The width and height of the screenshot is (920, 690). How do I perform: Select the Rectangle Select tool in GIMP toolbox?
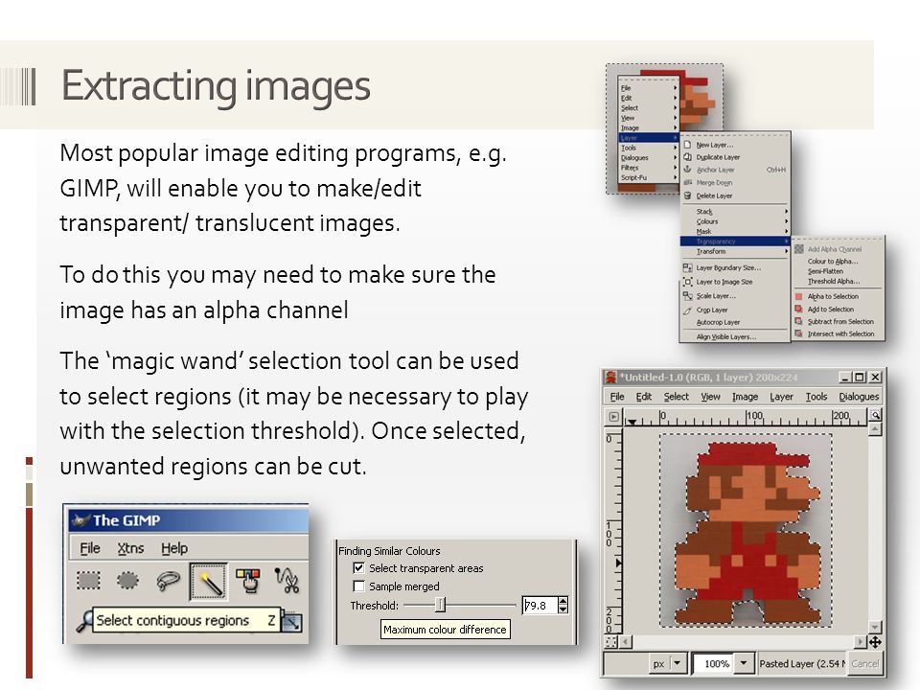click(x=88, y=581)
